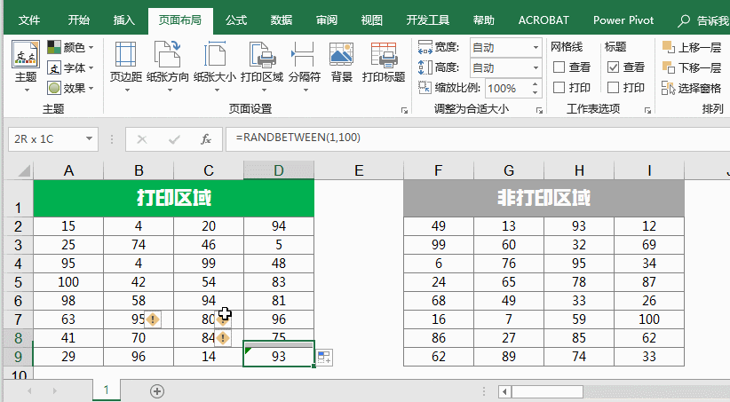The image size is (730, 402).
Task: Click the fx insert function icon
Action: [x=206, y=139]
